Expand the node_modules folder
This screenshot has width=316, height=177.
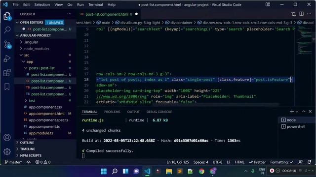[21, 49]
